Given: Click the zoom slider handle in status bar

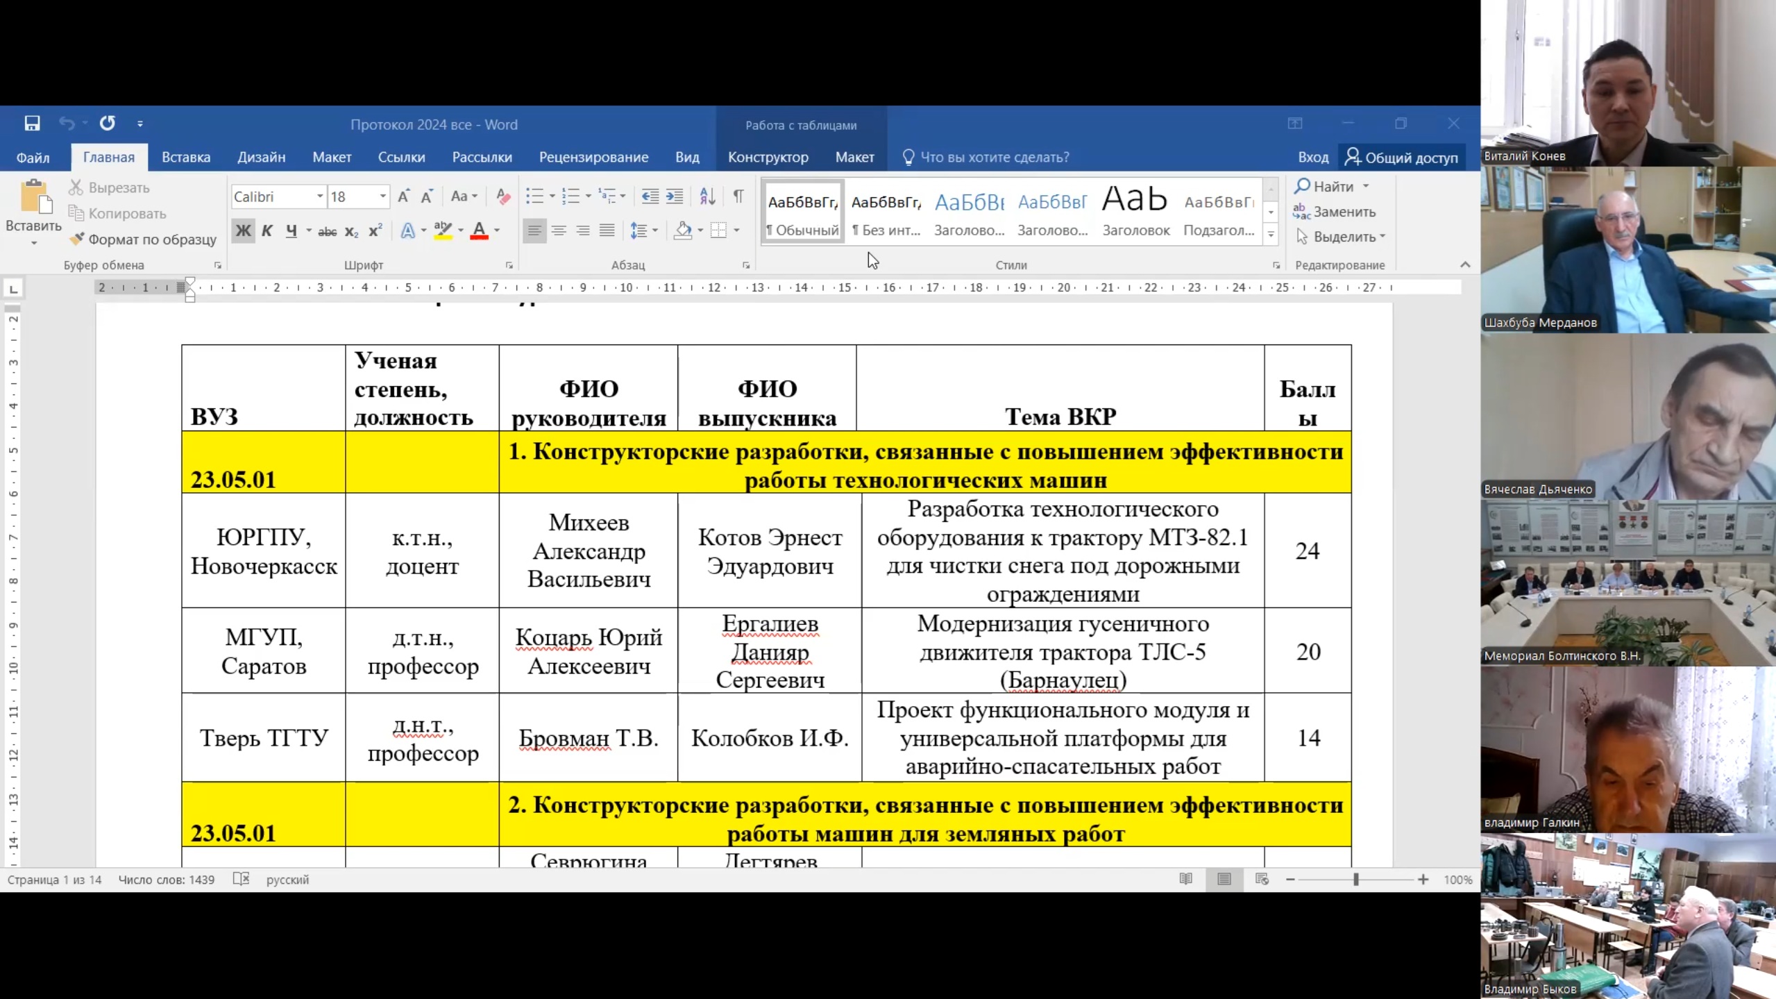Looking at the screenshot, I should pos(1355,879).
